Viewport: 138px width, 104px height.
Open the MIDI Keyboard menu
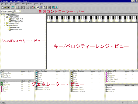pyautogui.click(x=27, y=4)
